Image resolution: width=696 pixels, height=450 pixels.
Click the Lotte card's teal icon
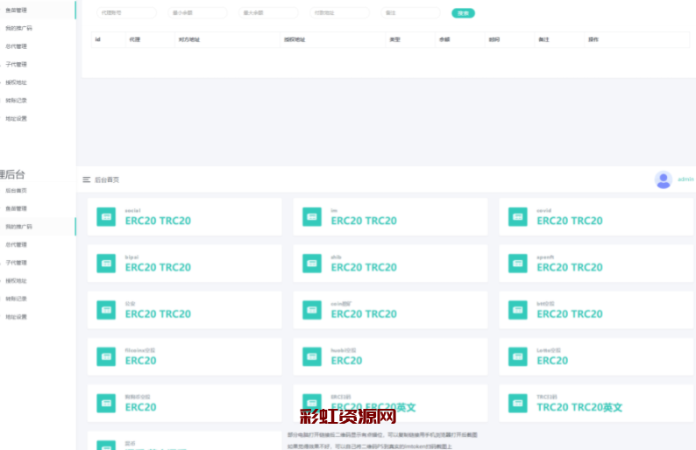(x=518, y=356)
